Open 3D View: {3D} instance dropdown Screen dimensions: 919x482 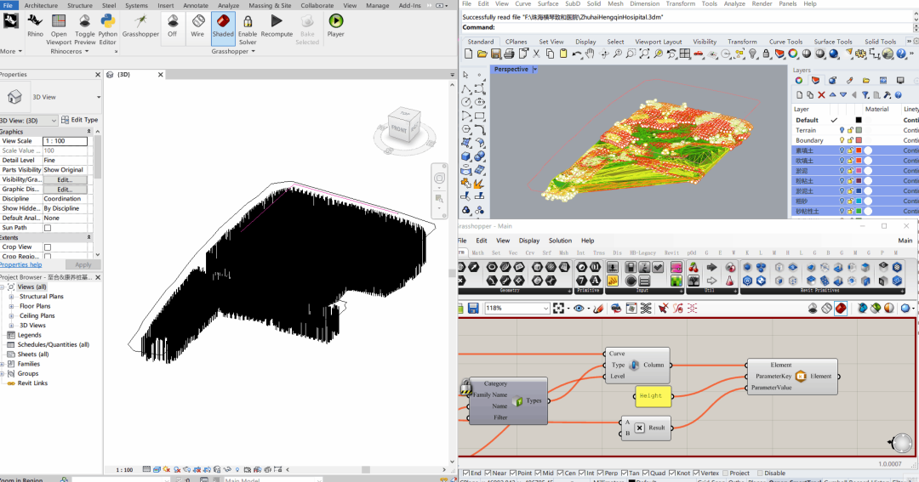[54, 120]
